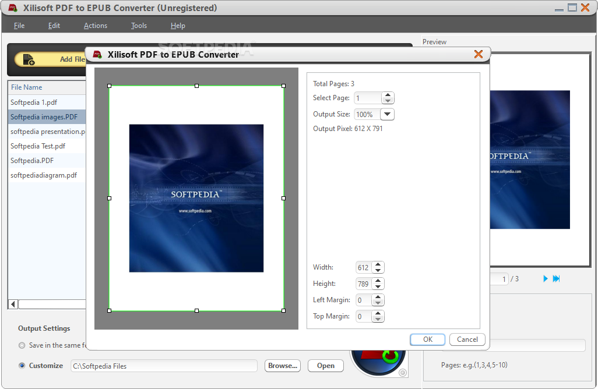Click the Select Page input field
This screenshot has height=389, width=598.
pyautogui.click(x=368, y=98)
